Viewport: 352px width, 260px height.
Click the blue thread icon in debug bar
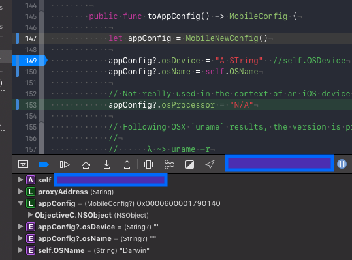click(x=342, y=164)
